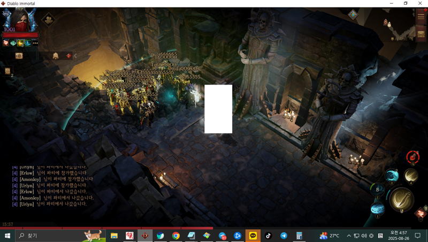Open the red diamond alert icon

click(68, 56)
